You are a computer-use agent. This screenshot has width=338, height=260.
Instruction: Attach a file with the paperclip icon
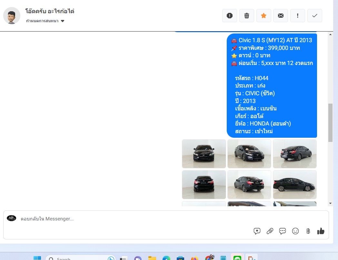click(x=270, y=231)
